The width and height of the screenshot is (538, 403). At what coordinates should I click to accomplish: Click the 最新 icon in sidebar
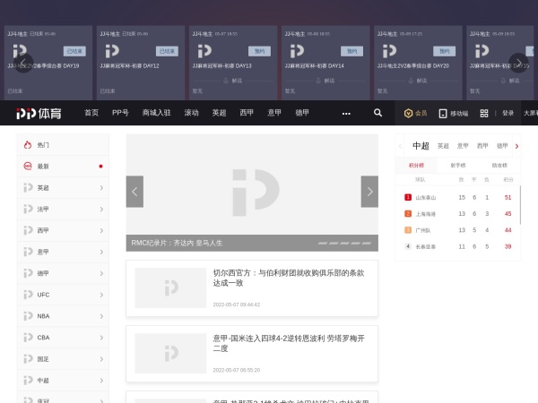28,167
